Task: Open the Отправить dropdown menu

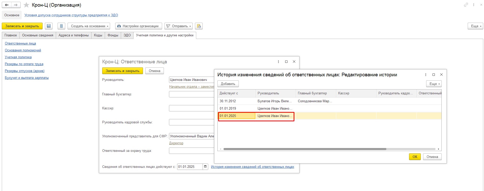Action: click(178, 26)
